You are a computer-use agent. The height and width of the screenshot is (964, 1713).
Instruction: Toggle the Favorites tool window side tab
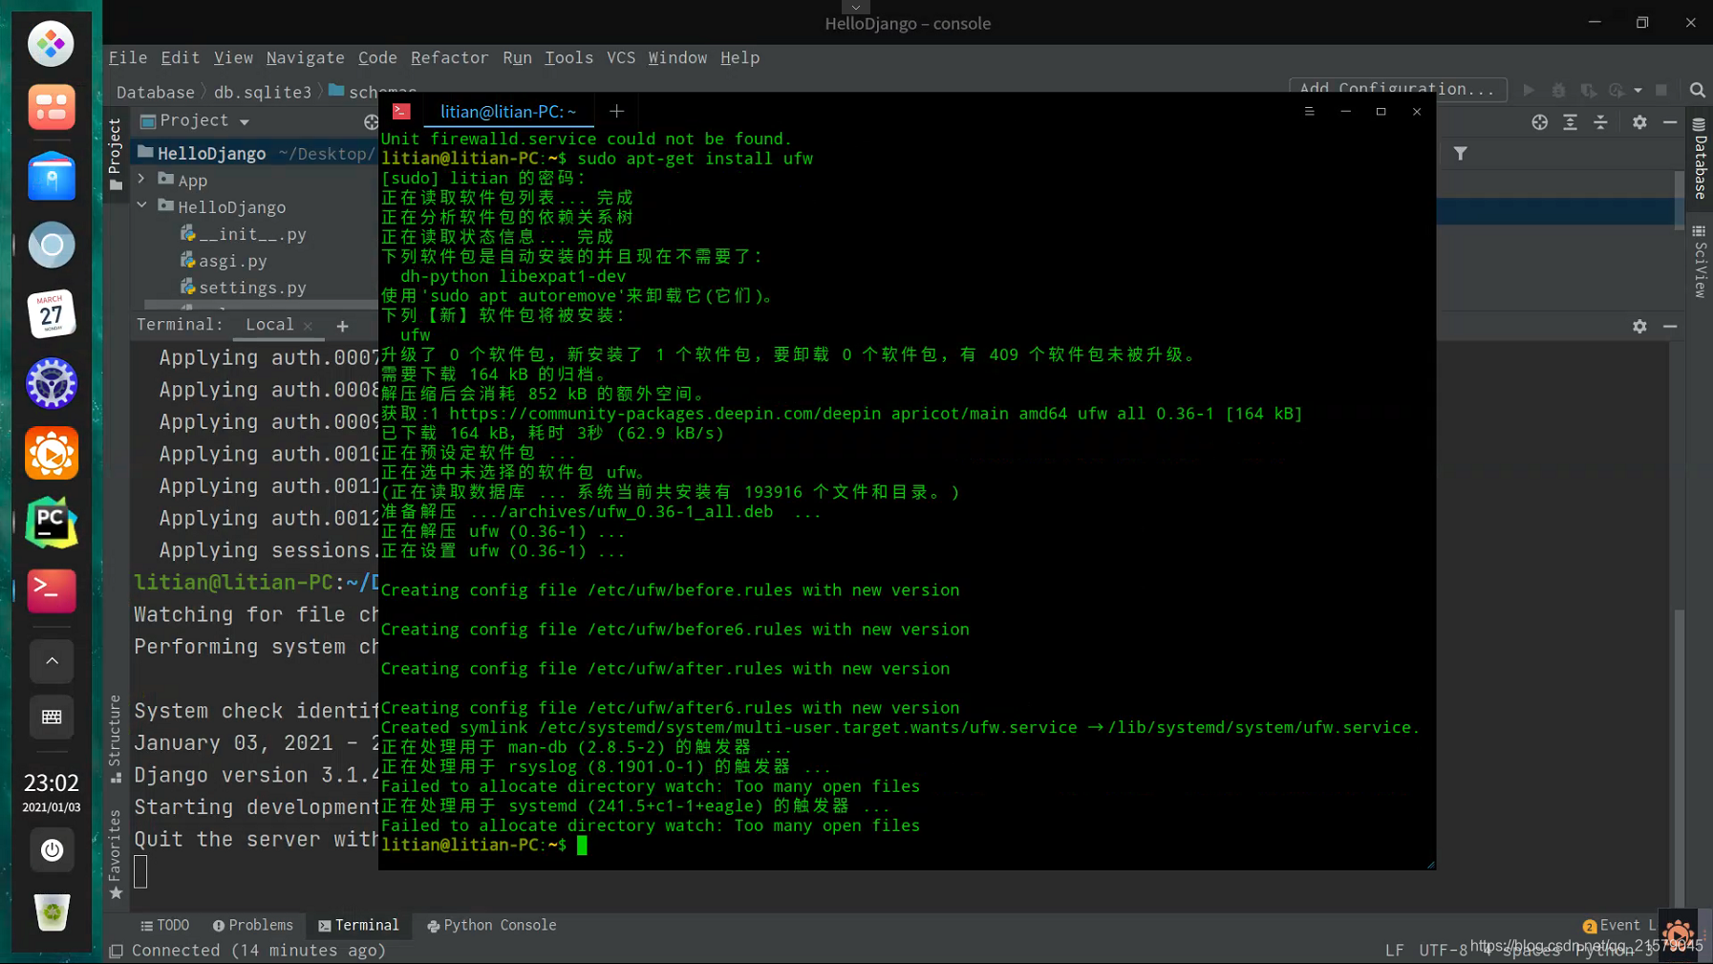tap(116, 854)
